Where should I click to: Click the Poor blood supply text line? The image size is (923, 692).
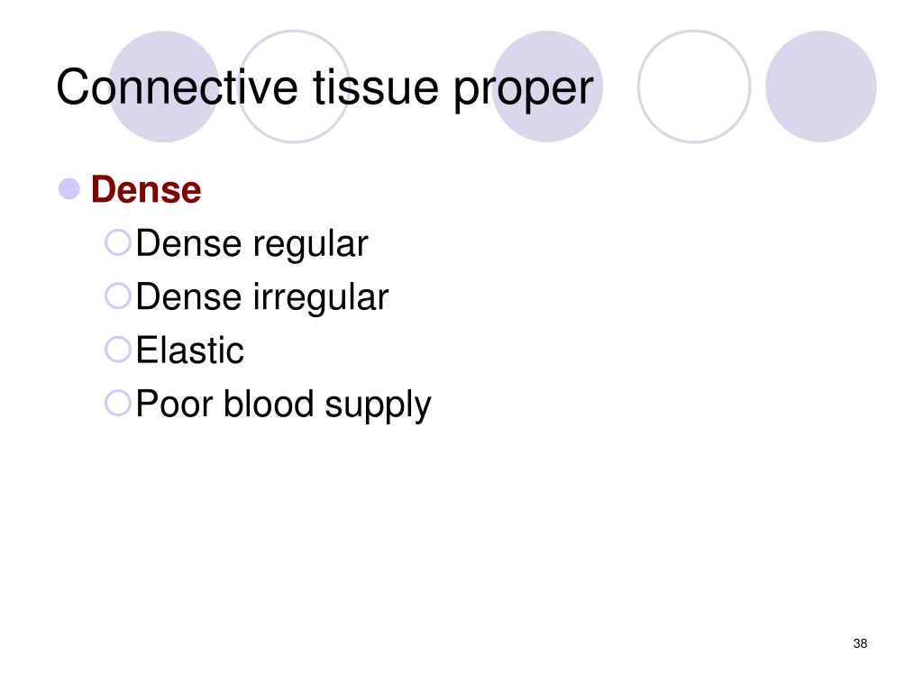(x=284, y=405)
